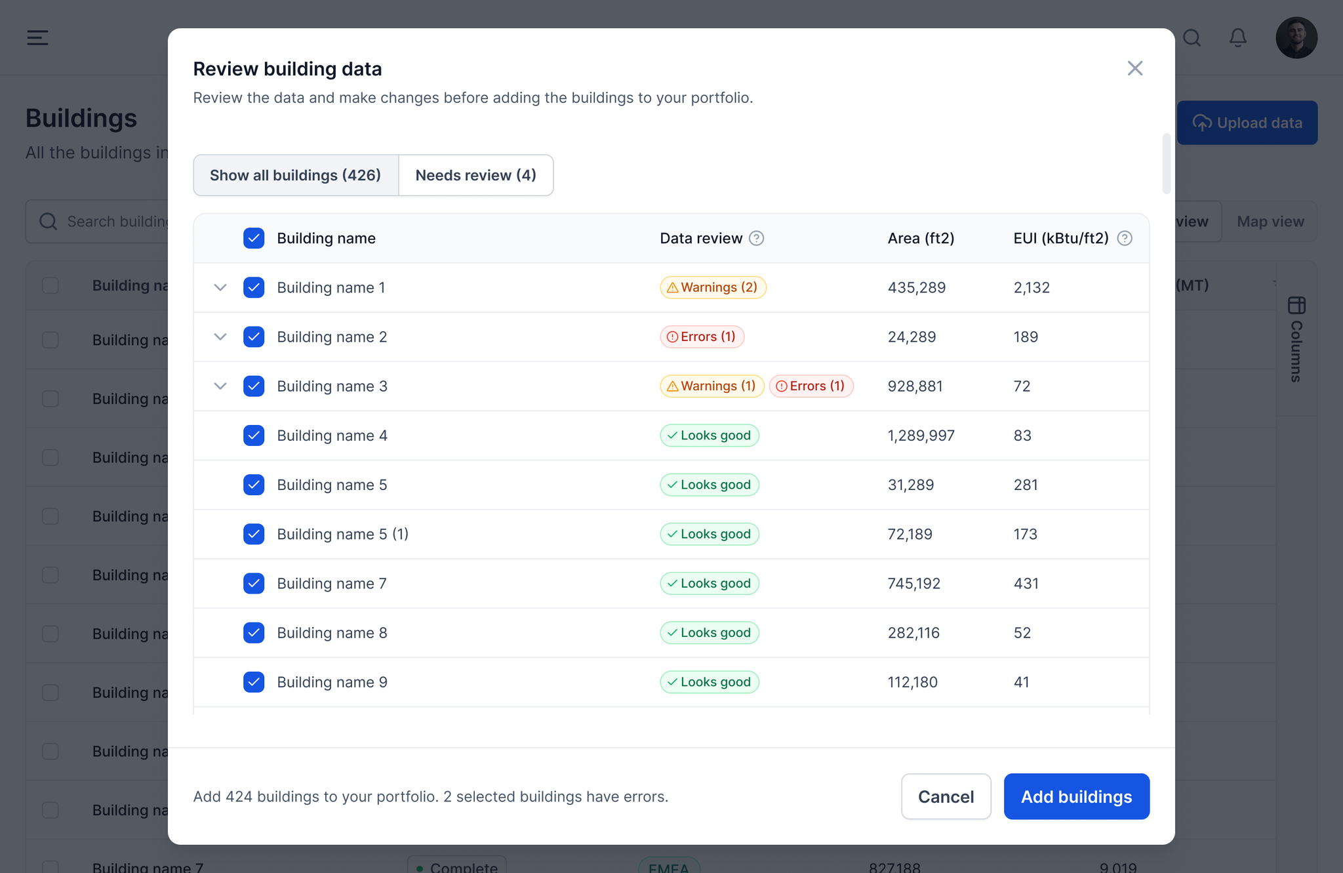The width and height of the screenshot is (1343, 873).
Task: Deselect Building name 7 checkbox
Action: [x=254, y=583]
